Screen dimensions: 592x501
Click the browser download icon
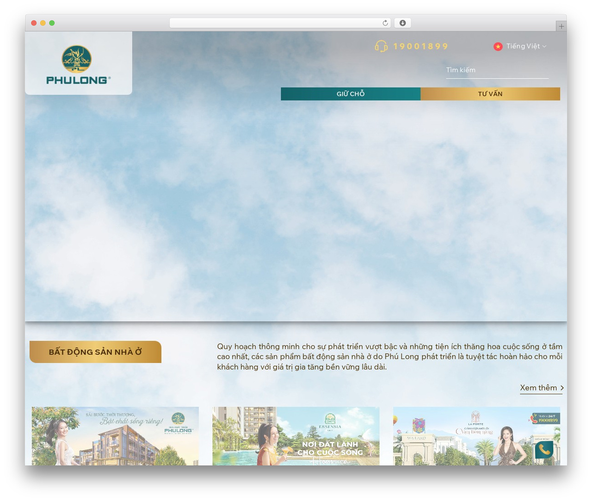click(x=402, y=23)
